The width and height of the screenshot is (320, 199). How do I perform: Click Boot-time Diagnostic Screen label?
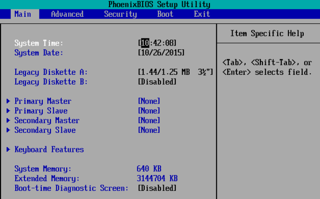click(x=72, y=188)
